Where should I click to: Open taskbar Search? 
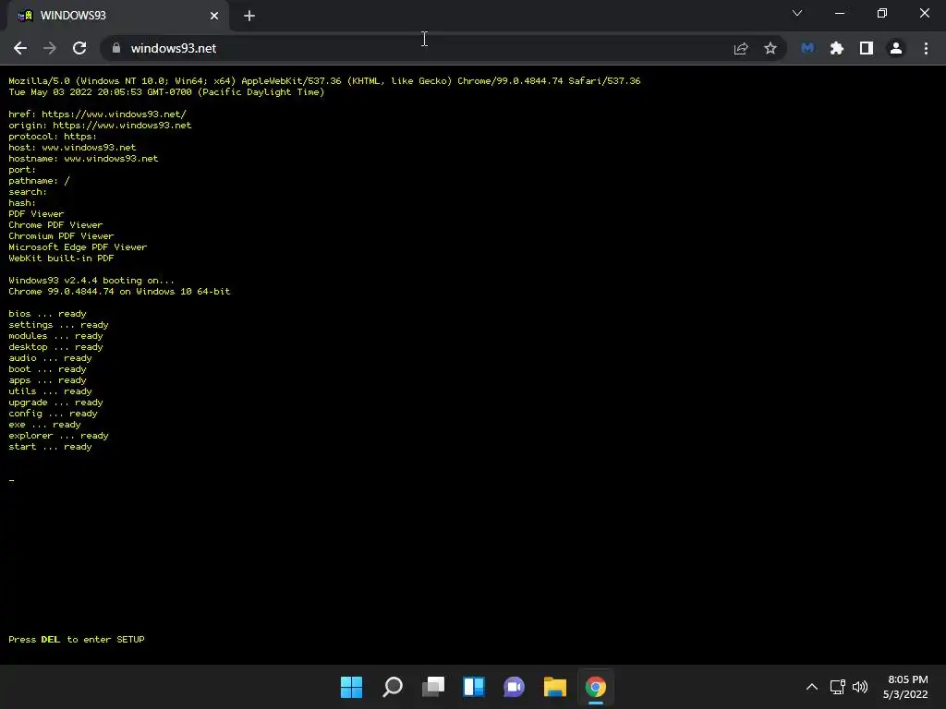[x=393, y=687]
